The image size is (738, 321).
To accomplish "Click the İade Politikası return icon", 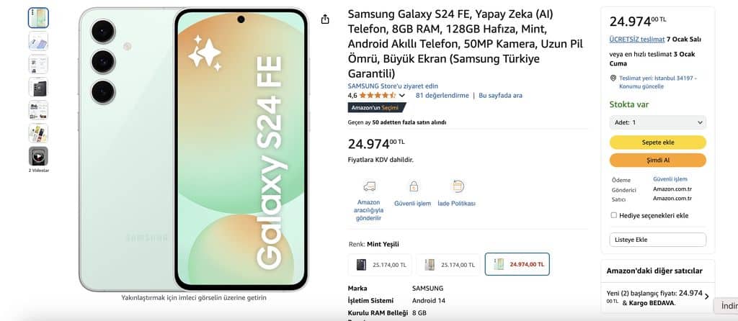I will (x=457, y=186).
